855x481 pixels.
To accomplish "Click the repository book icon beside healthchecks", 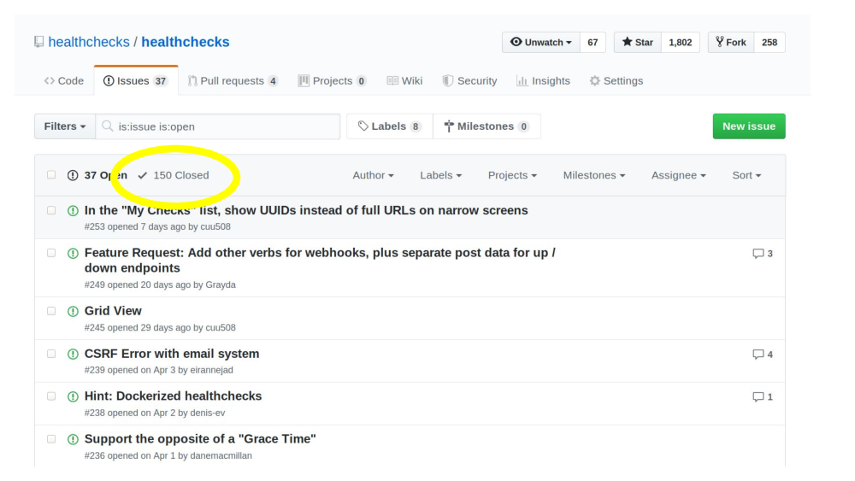I will pos(38,42).
